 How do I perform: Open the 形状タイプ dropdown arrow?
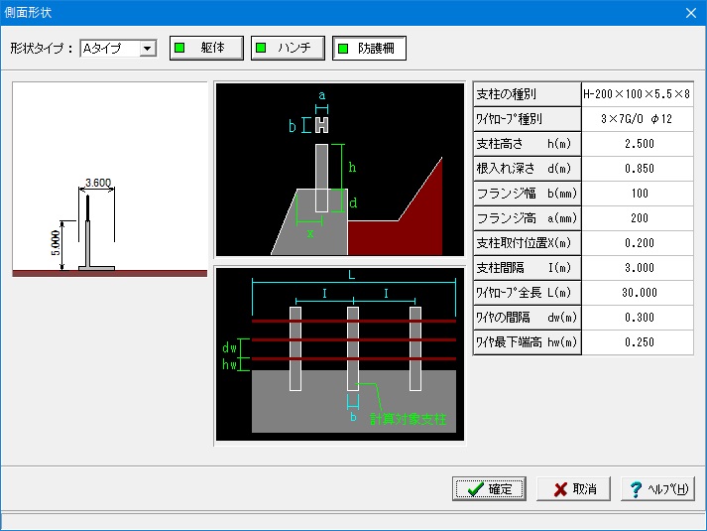[x=147, y=49]
